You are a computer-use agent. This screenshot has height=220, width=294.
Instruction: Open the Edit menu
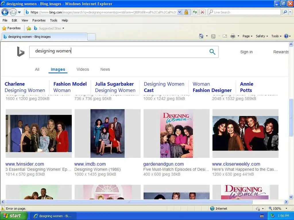[14, 20]
